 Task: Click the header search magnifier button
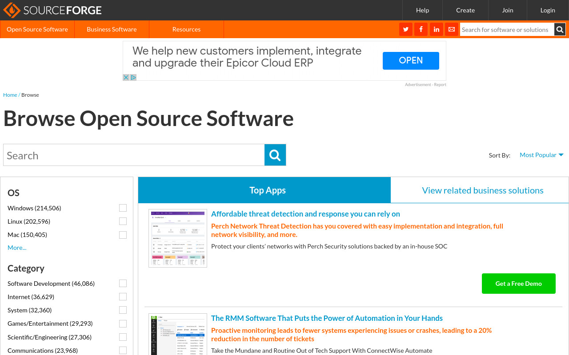(560, 30)
